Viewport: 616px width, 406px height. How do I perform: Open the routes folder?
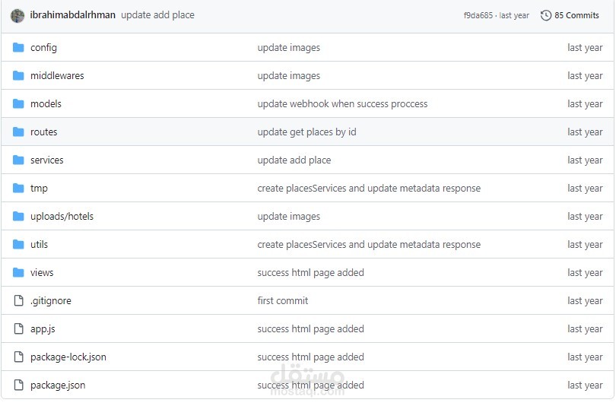click(43, 132)
